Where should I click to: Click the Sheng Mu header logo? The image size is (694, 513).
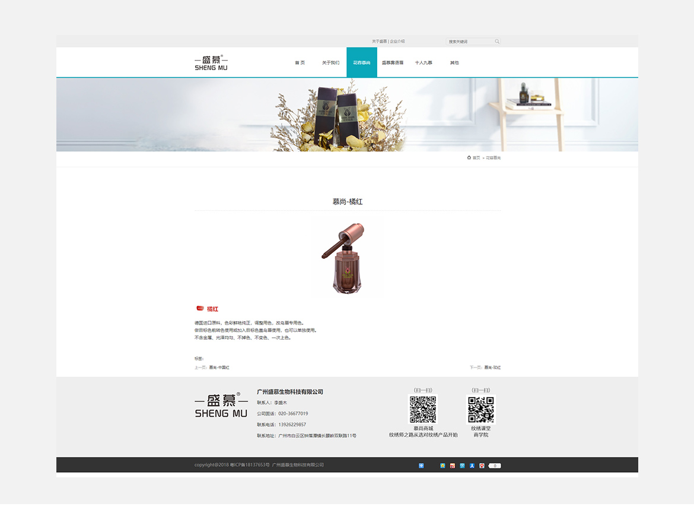point(211,63)
